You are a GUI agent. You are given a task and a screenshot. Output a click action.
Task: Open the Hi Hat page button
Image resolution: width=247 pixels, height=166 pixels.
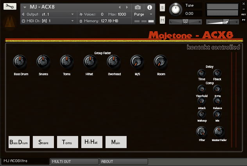tap(92, 142)
